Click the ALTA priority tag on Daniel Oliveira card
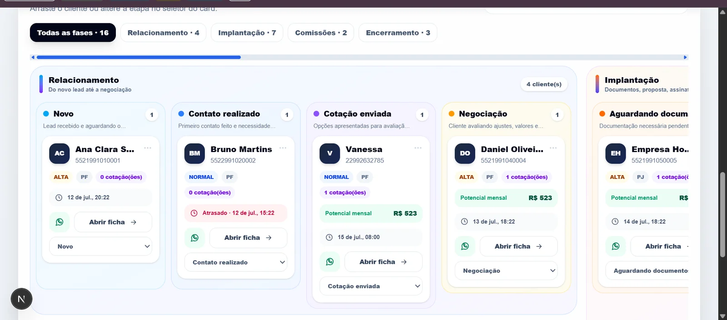Viewport: 727px width, 320px height. click(467, 177)
